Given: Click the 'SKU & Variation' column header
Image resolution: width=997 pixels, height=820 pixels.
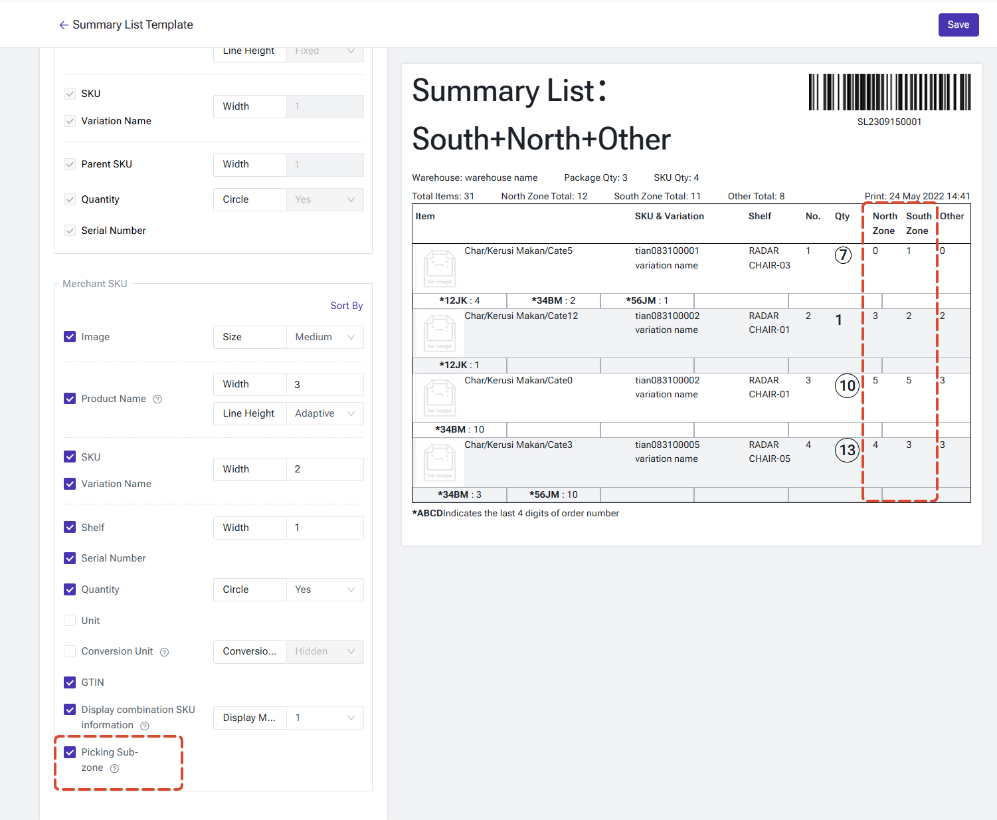Looking at the screenshot, I should [x=669, y=216].
